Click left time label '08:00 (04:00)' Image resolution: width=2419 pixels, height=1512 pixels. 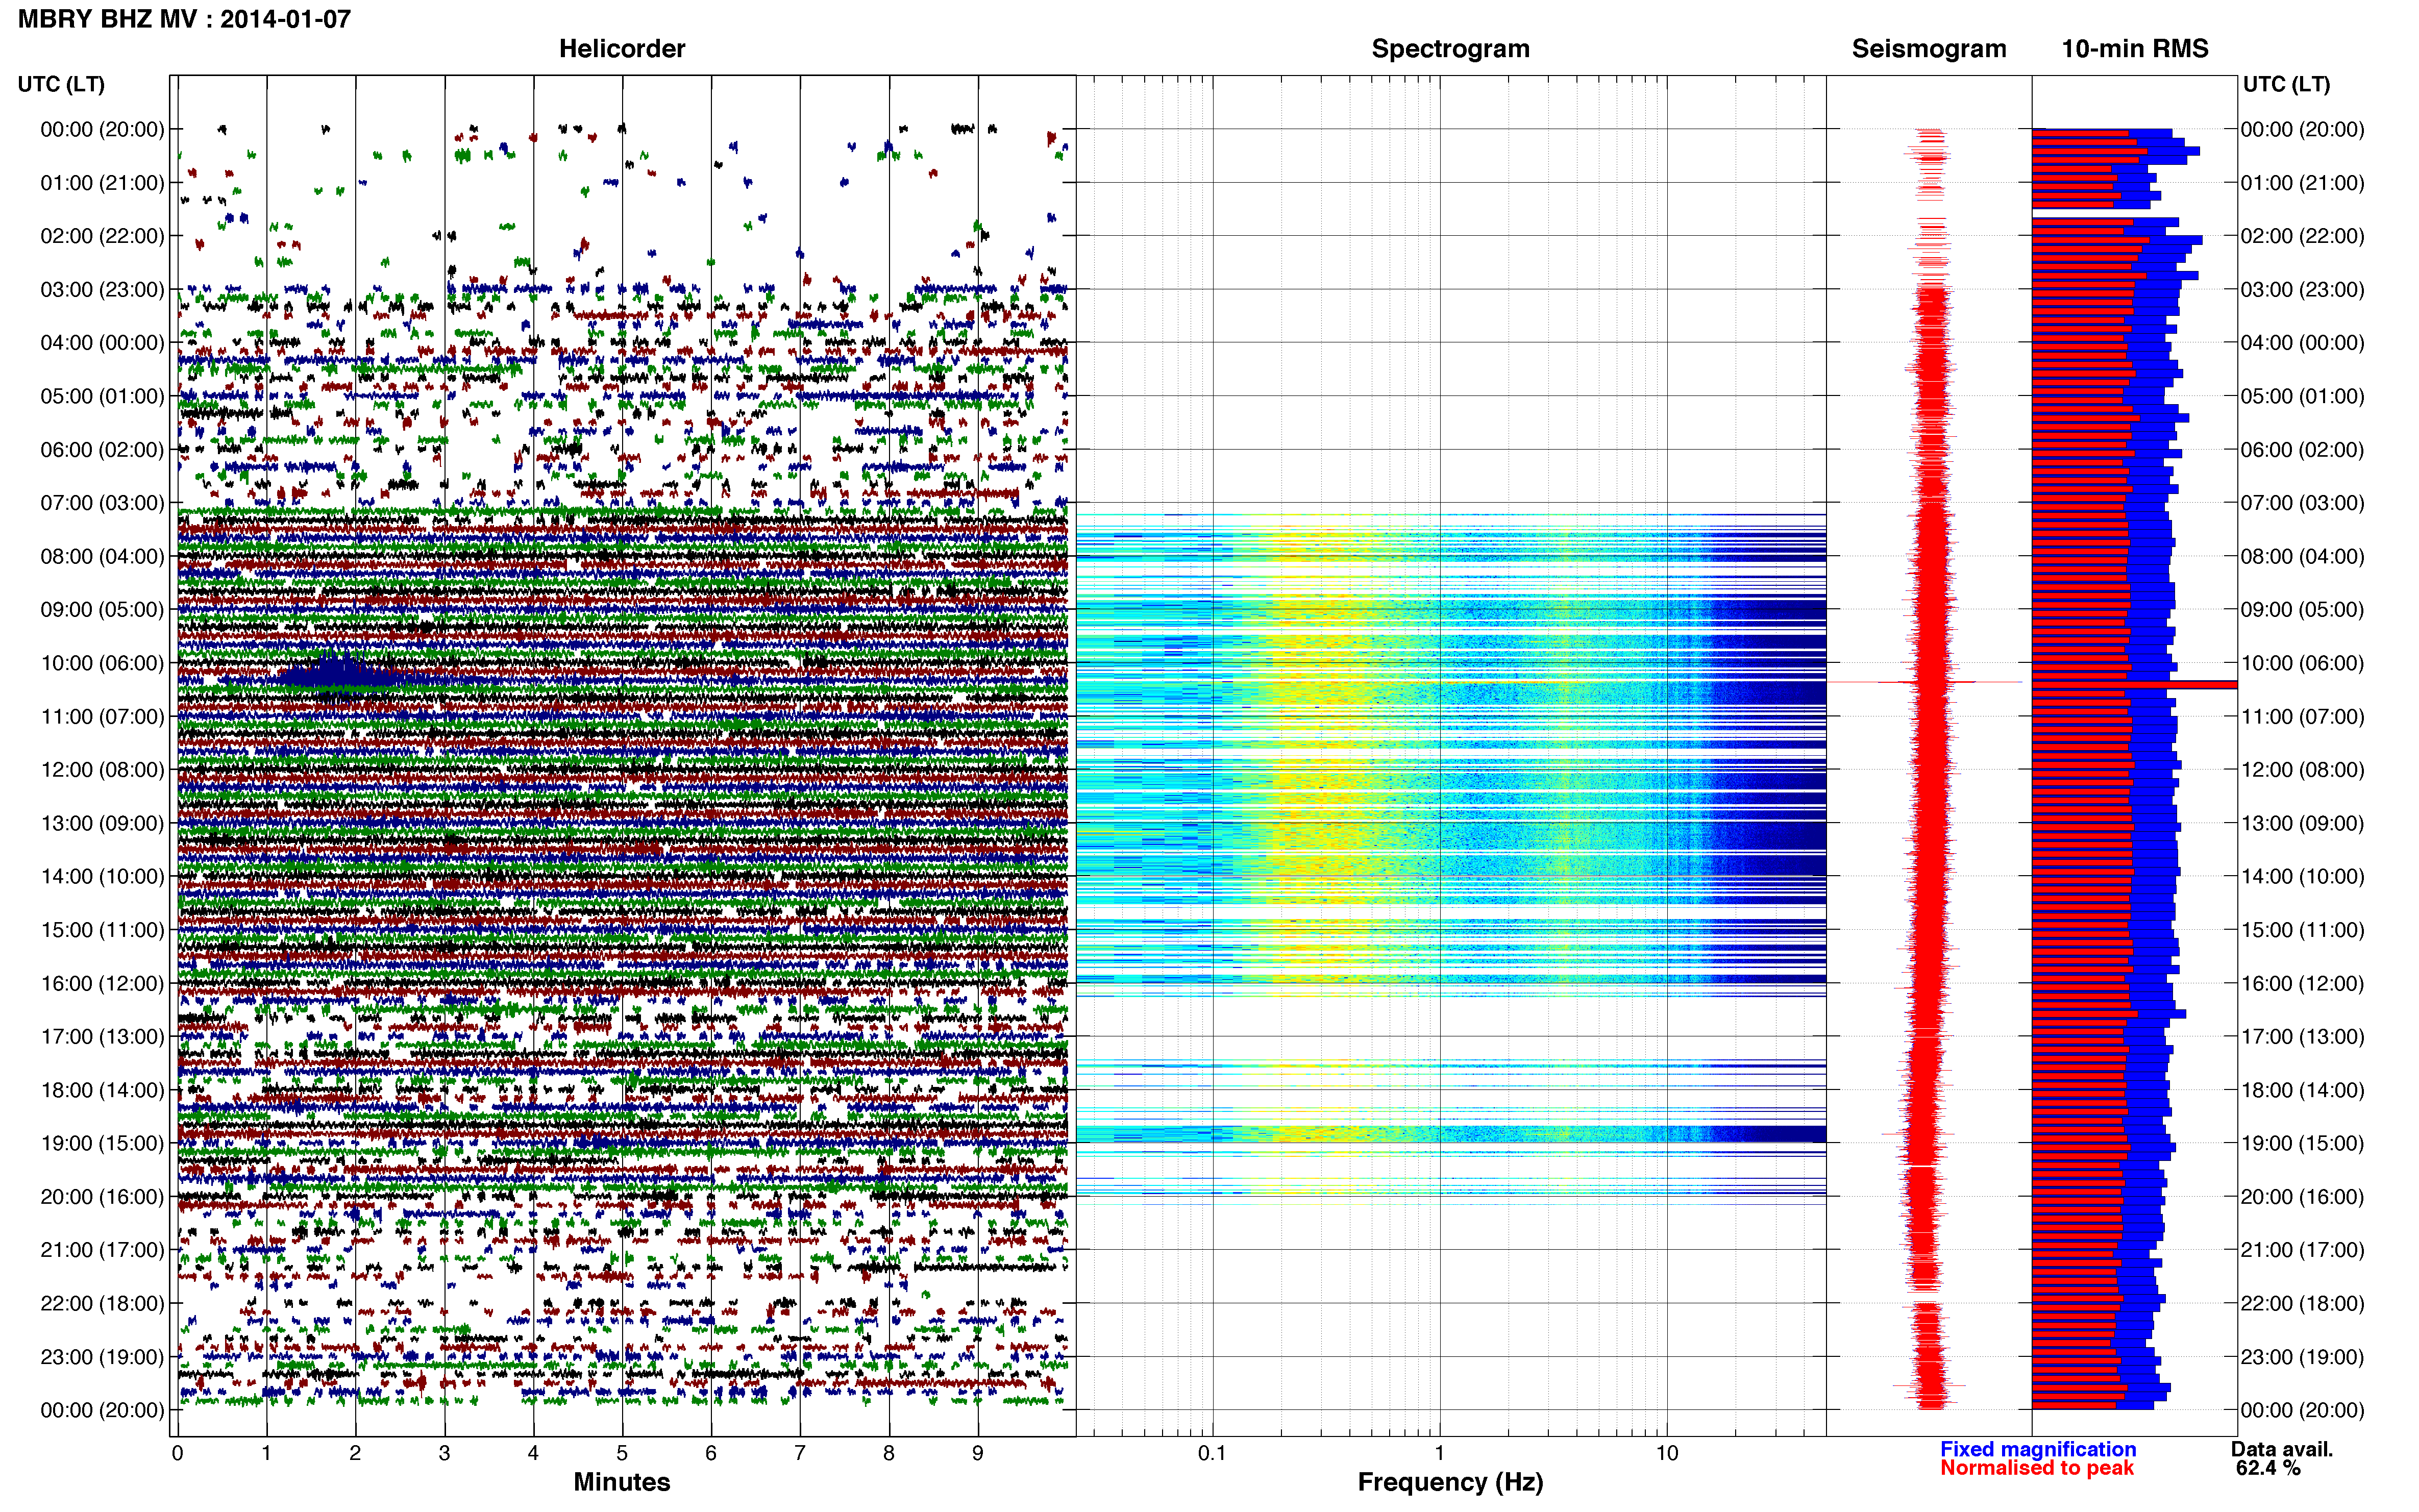pos(102,556)
